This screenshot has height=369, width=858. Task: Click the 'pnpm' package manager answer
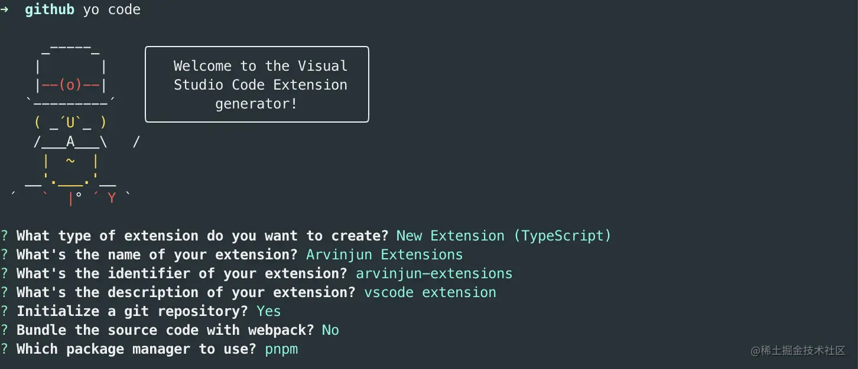[281, 350]
